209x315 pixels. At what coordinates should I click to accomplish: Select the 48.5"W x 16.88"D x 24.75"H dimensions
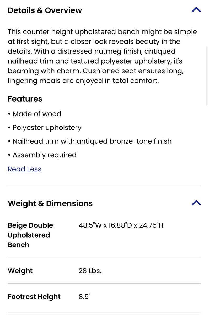(121, 225)
